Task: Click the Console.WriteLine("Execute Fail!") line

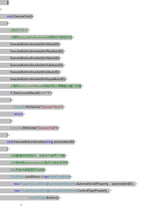Action: coord(34,128)
